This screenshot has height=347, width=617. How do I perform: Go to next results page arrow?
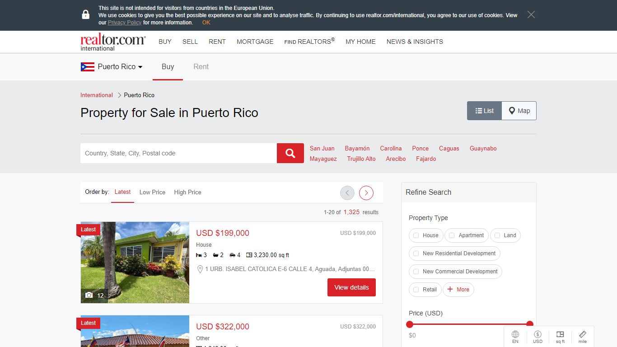(x=366, y=193)
